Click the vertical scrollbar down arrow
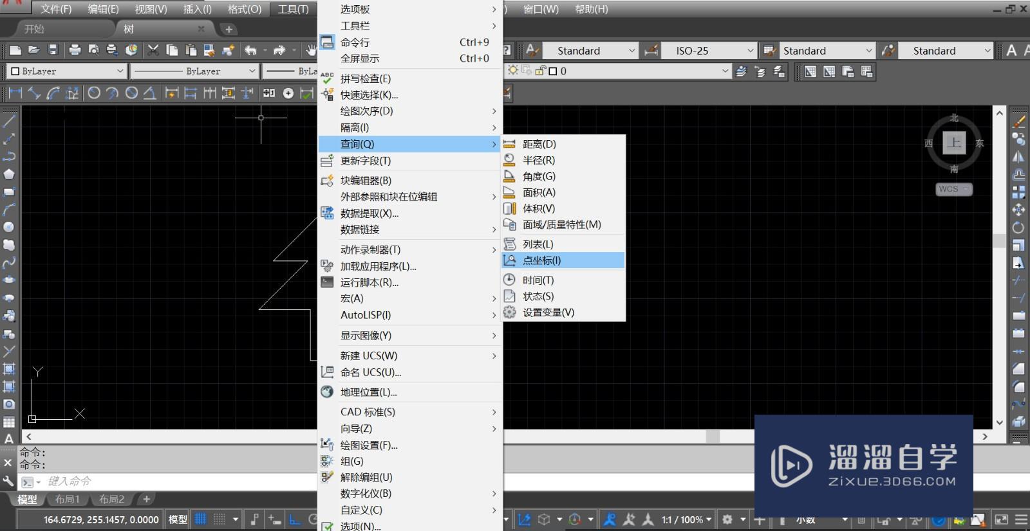The image size is (1030, 531). point(999,422)
